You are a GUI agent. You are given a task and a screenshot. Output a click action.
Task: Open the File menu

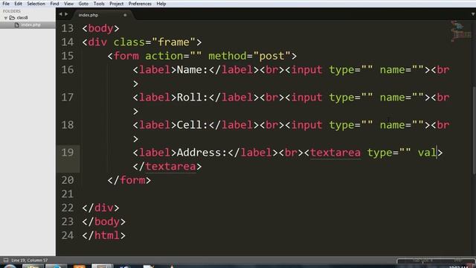[6, 4]
